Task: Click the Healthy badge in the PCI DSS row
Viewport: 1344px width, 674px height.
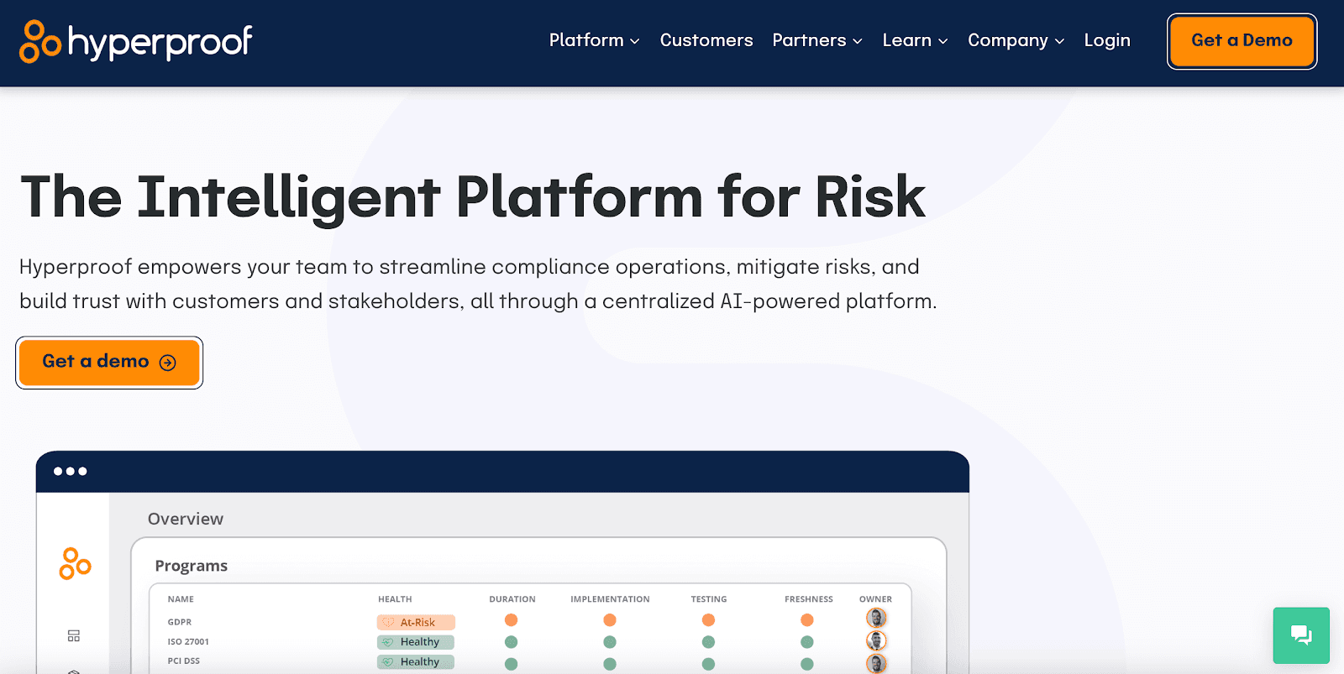Action: click(x=416, y=661)
